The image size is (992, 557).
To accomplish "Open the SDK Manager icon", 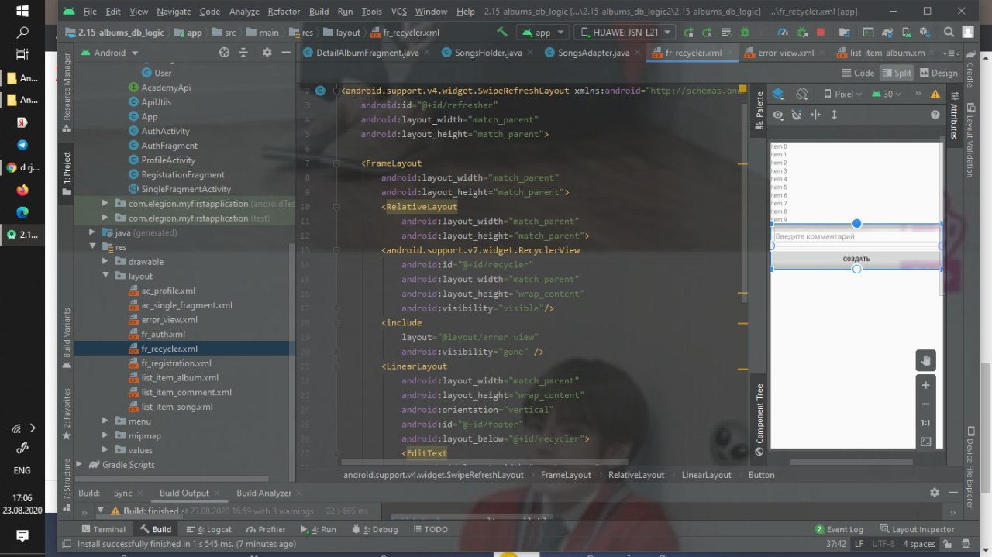I will coord(924,33).
